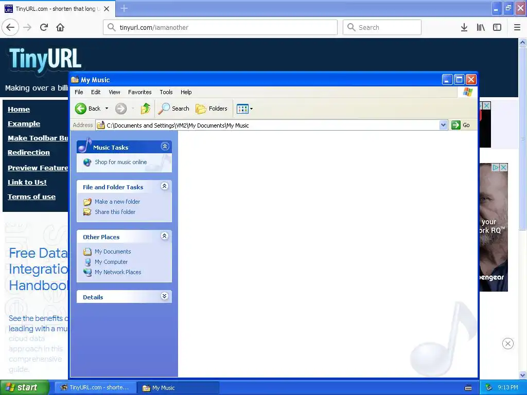The image size is (527, 395).
Task: Collapse the Other Places panel
Action: click(164, 236)
